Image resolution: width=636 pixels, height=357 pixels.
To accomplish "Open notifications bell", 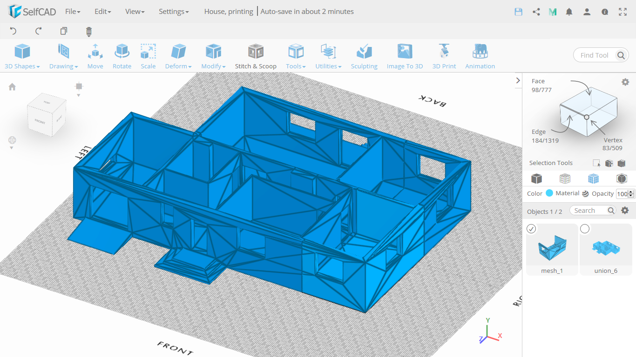I will [569, 12].
